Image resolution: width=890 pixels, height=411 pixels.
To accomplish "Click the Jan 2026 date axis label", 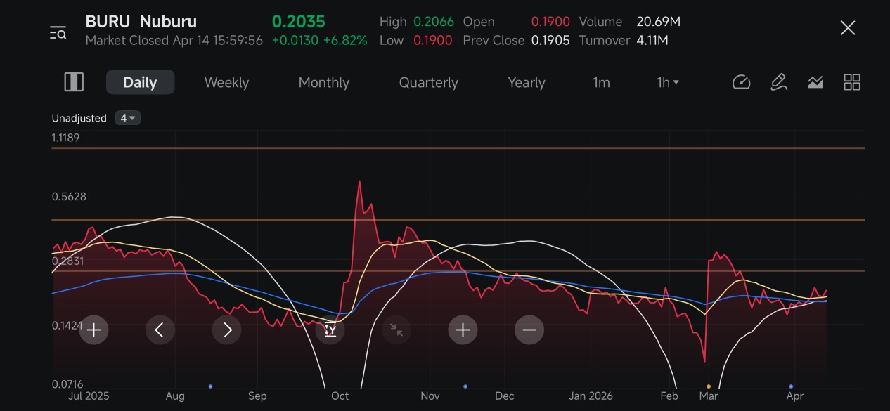I will [x=591, y=396].
